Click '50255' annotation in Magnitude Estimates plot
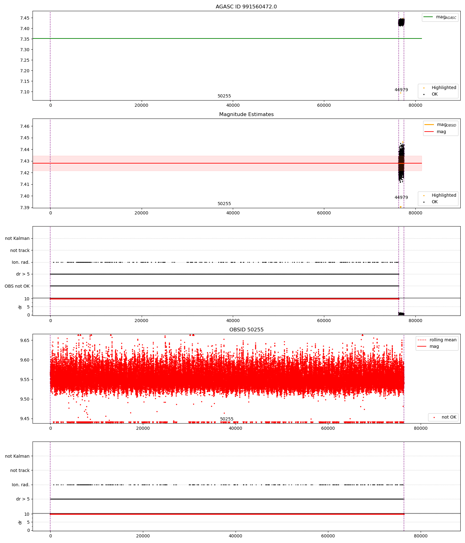This screenshot has height=543, width=465. (224, 204)
